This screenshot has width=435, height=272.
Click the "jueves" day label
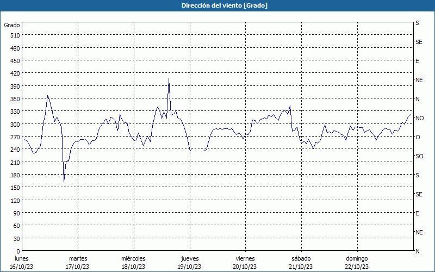(190, 258)
